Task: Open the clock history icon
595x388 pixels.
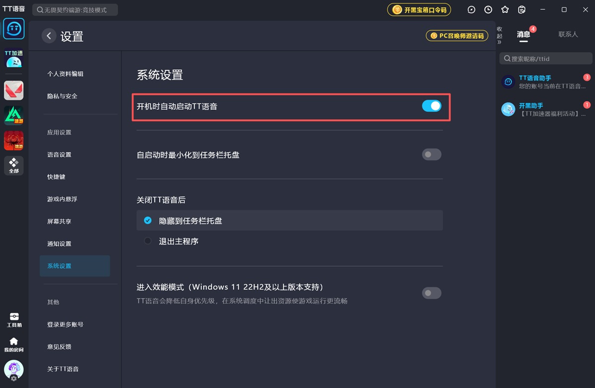Action: point(488,10)
